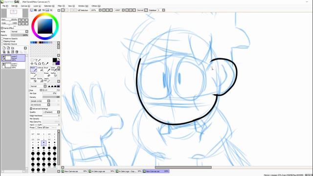Toggle the Selection checkbox in toolbar
The width and height of the screenshot is (313, 176).
pyautogui.click(x=79, y=10)
